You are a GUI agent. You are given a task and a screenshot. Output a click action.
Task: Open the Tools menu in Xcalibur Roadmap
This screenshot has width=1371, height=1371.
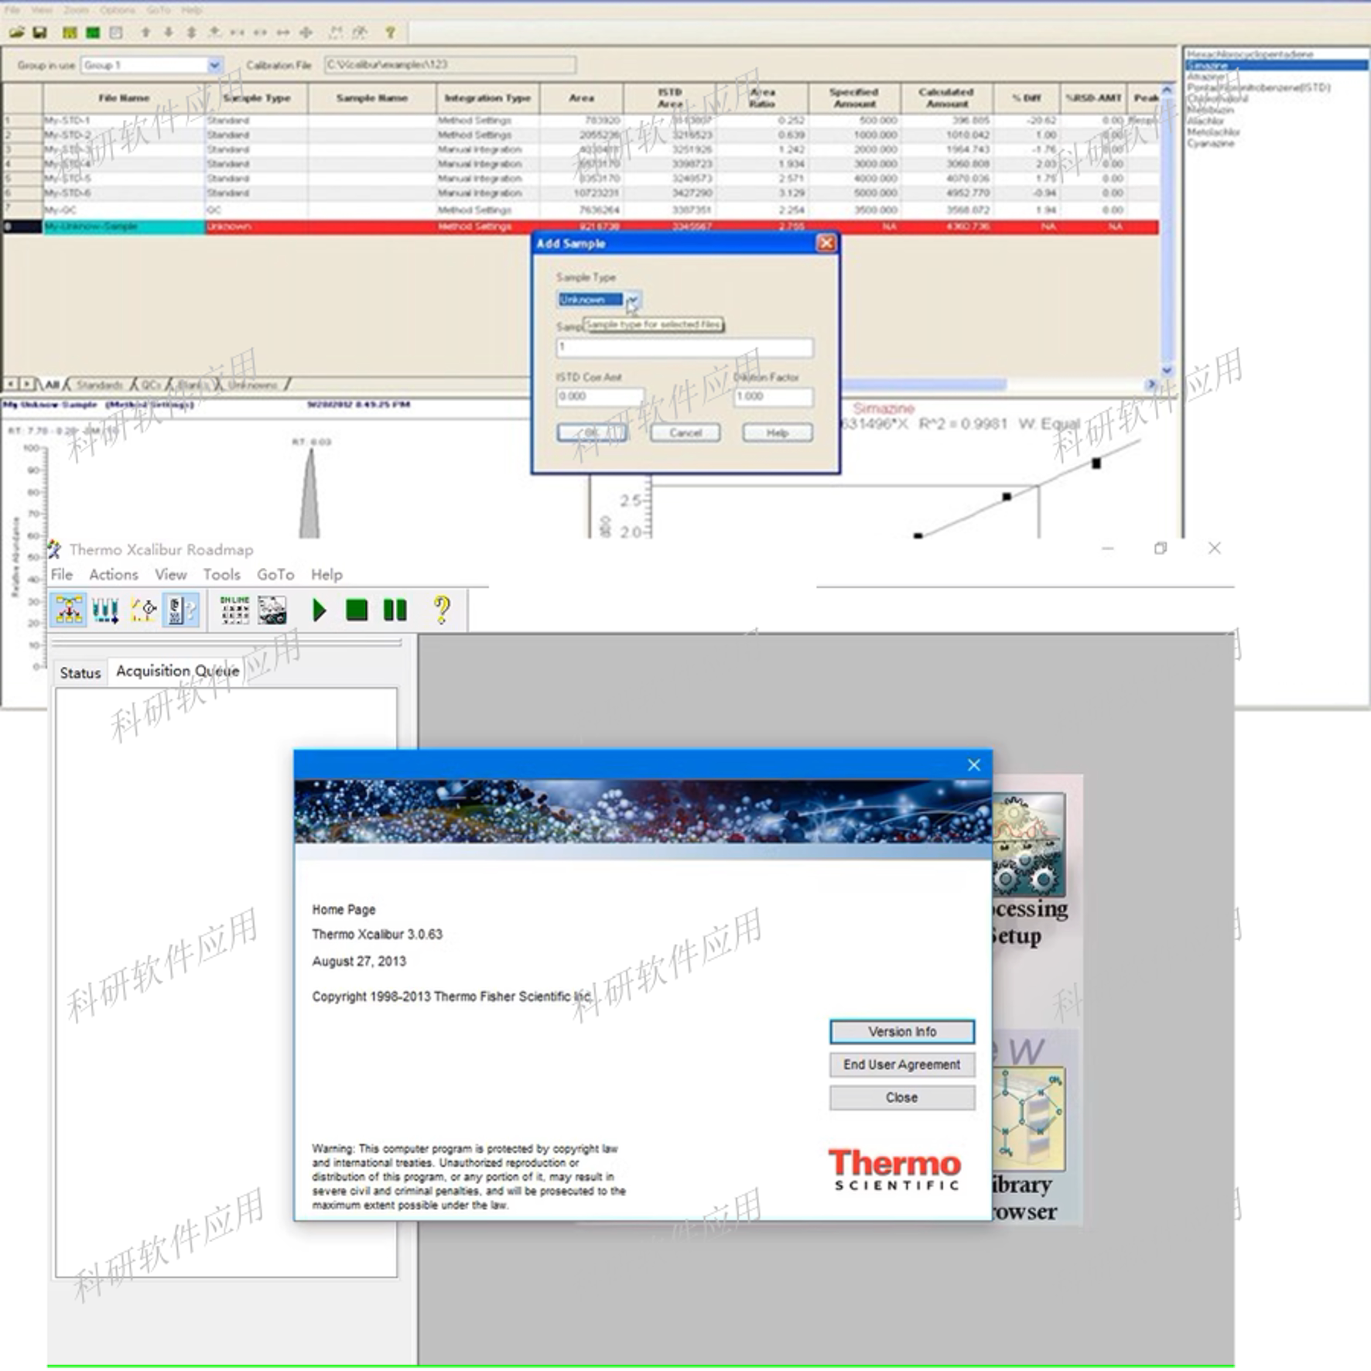[x=222, y=574]
